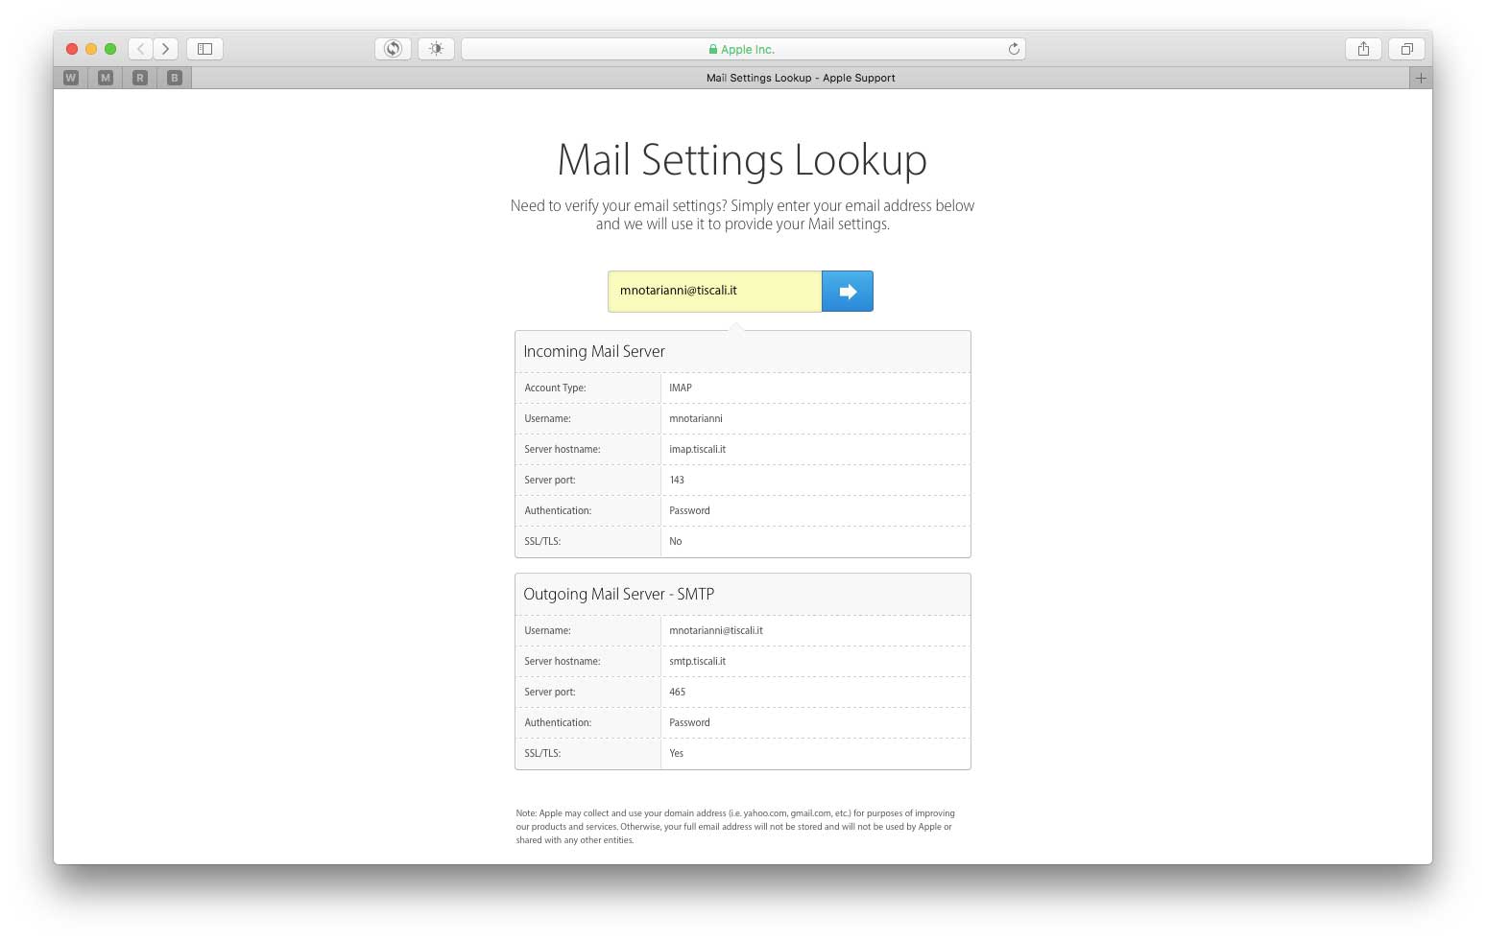
Task: Select the incoming Authentication value 'Password'
Action: [689, 510]
